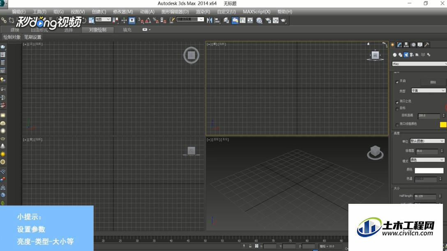
Task: Enable the 视口线框颜色 checkbox
Action: (x=397, y=125)
